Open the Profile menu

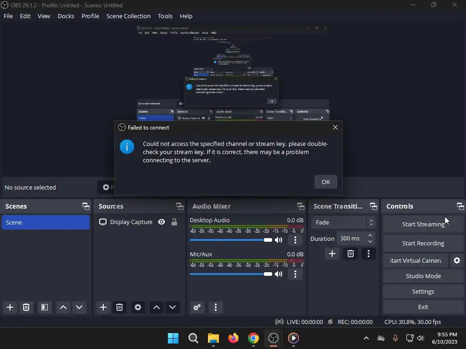tap(90, 16)
